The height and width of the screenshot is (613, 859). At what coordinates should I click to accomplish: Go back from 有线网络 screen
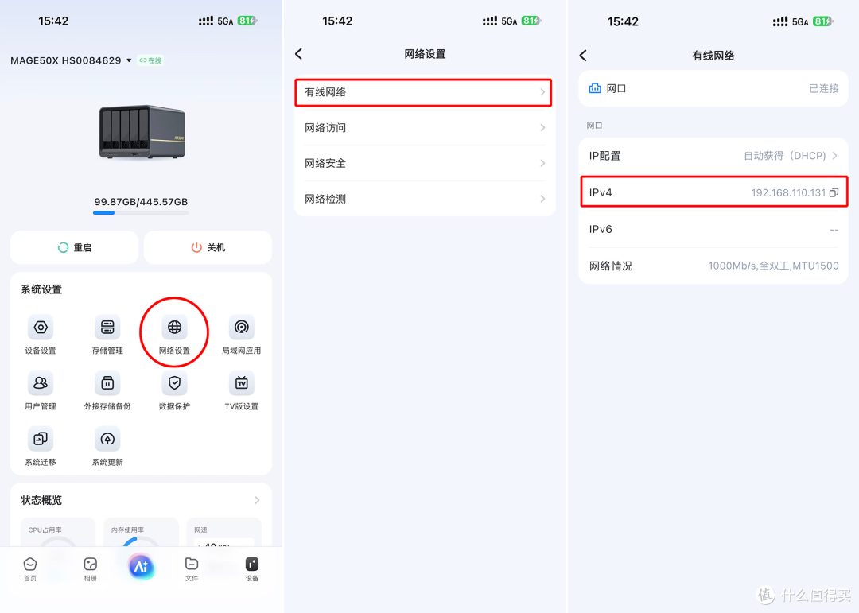click(x=583, y=56)
